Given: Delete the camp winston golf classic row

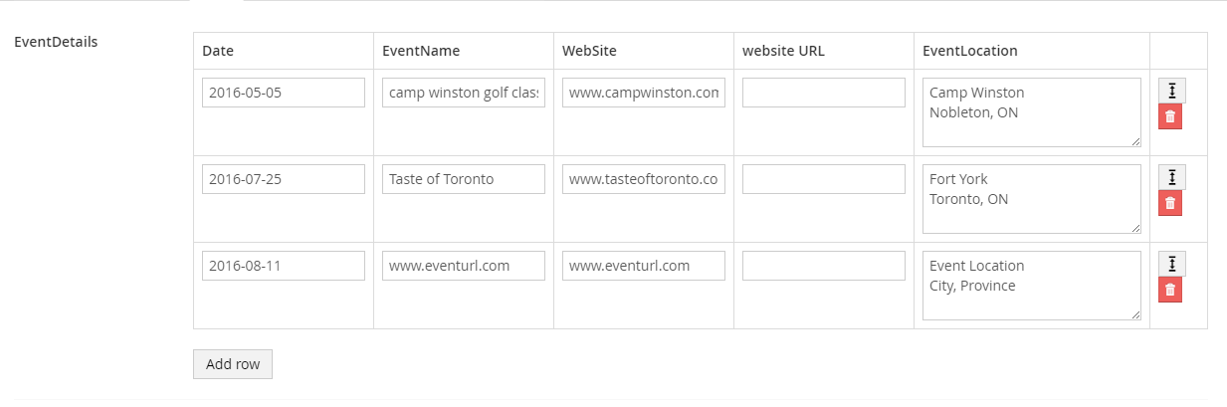Looking at the screenshot, I should [x=1170, y=116].
